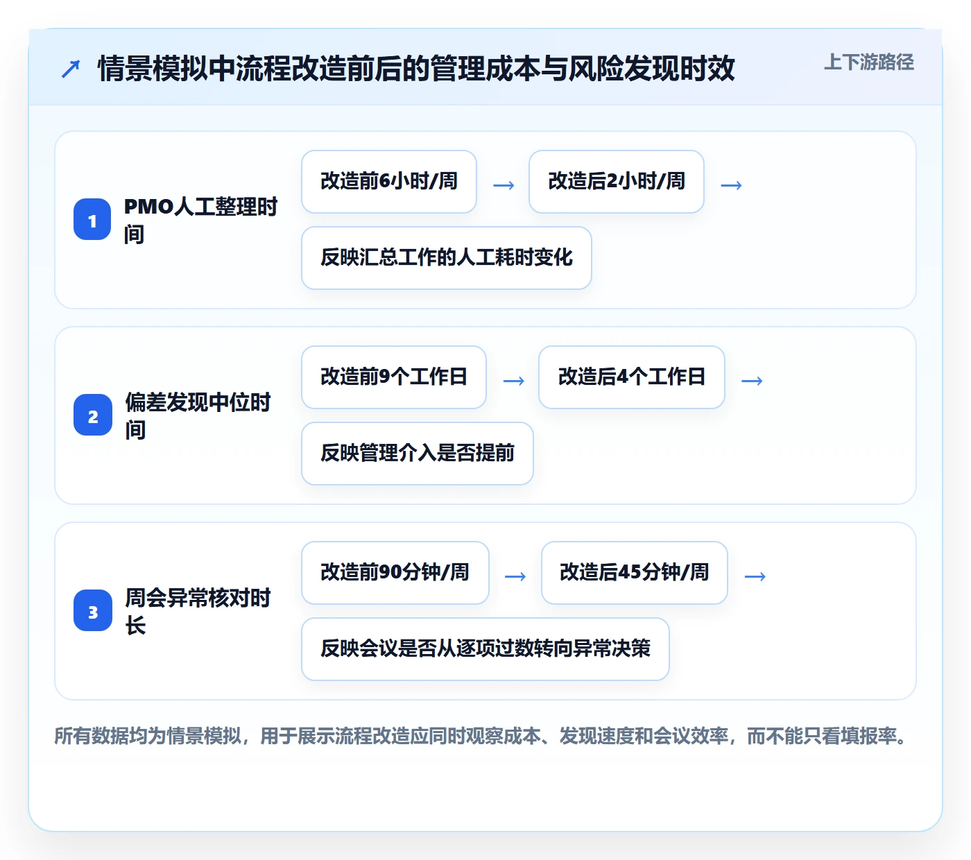Select the 反映管理介入是否提前 chip
This screenshot has width=971, height=860.
pyautogui.click(x=418, y=454)
